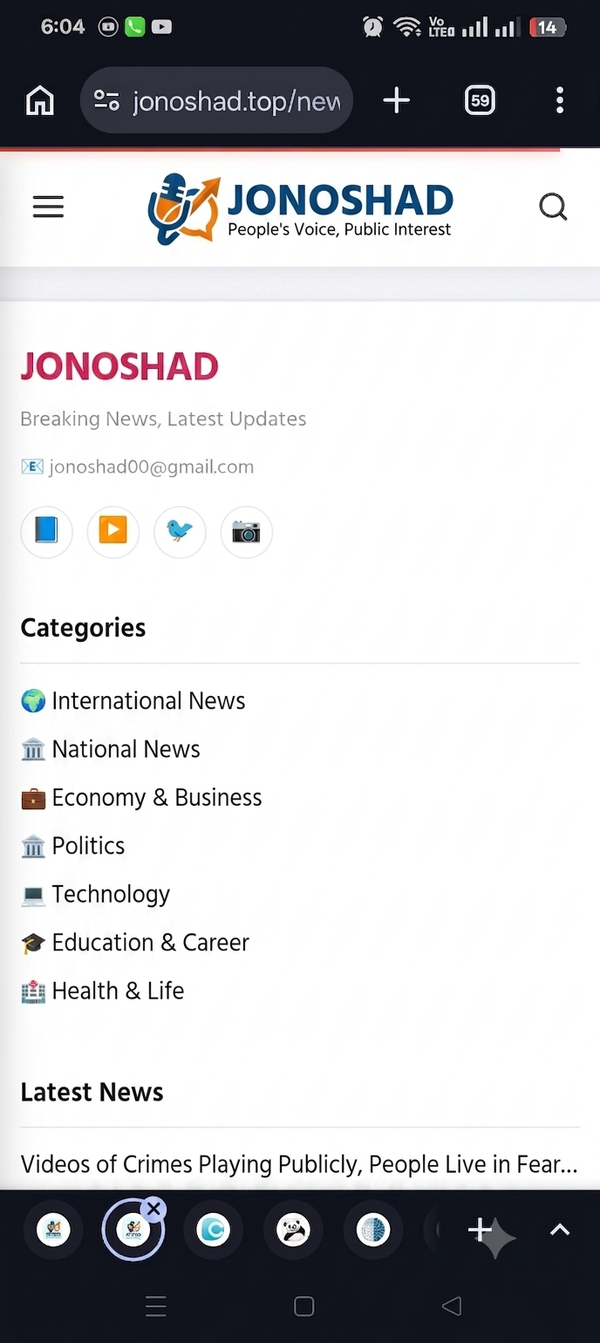Open the hamburger navigation menu
Image resolution: width=600 pixels, height=1343 pixels.
(48, 207)
